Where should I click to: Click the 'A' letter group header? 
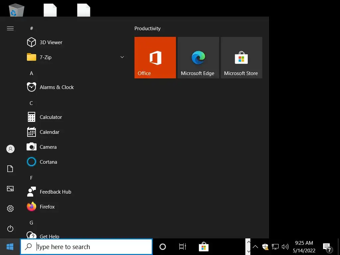pos(32,73)
